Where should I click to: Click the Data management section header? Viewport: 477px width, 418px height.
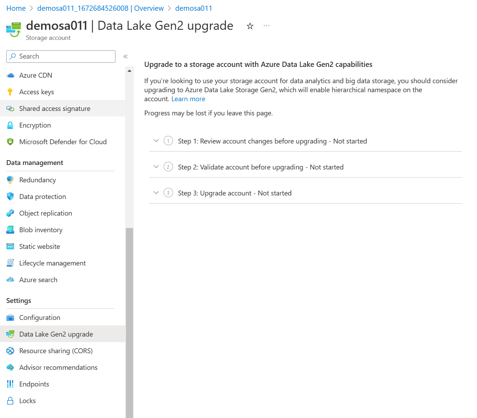(35, 163)
